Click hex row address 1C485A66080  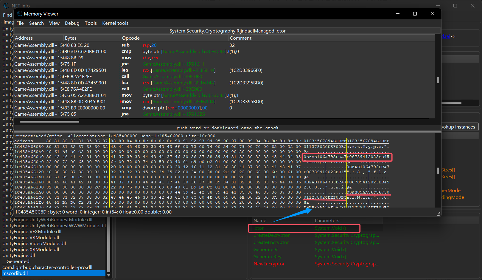click(29, 147)
